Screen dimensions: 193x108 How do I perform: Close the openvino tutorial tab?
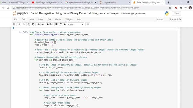pos(95,2)
